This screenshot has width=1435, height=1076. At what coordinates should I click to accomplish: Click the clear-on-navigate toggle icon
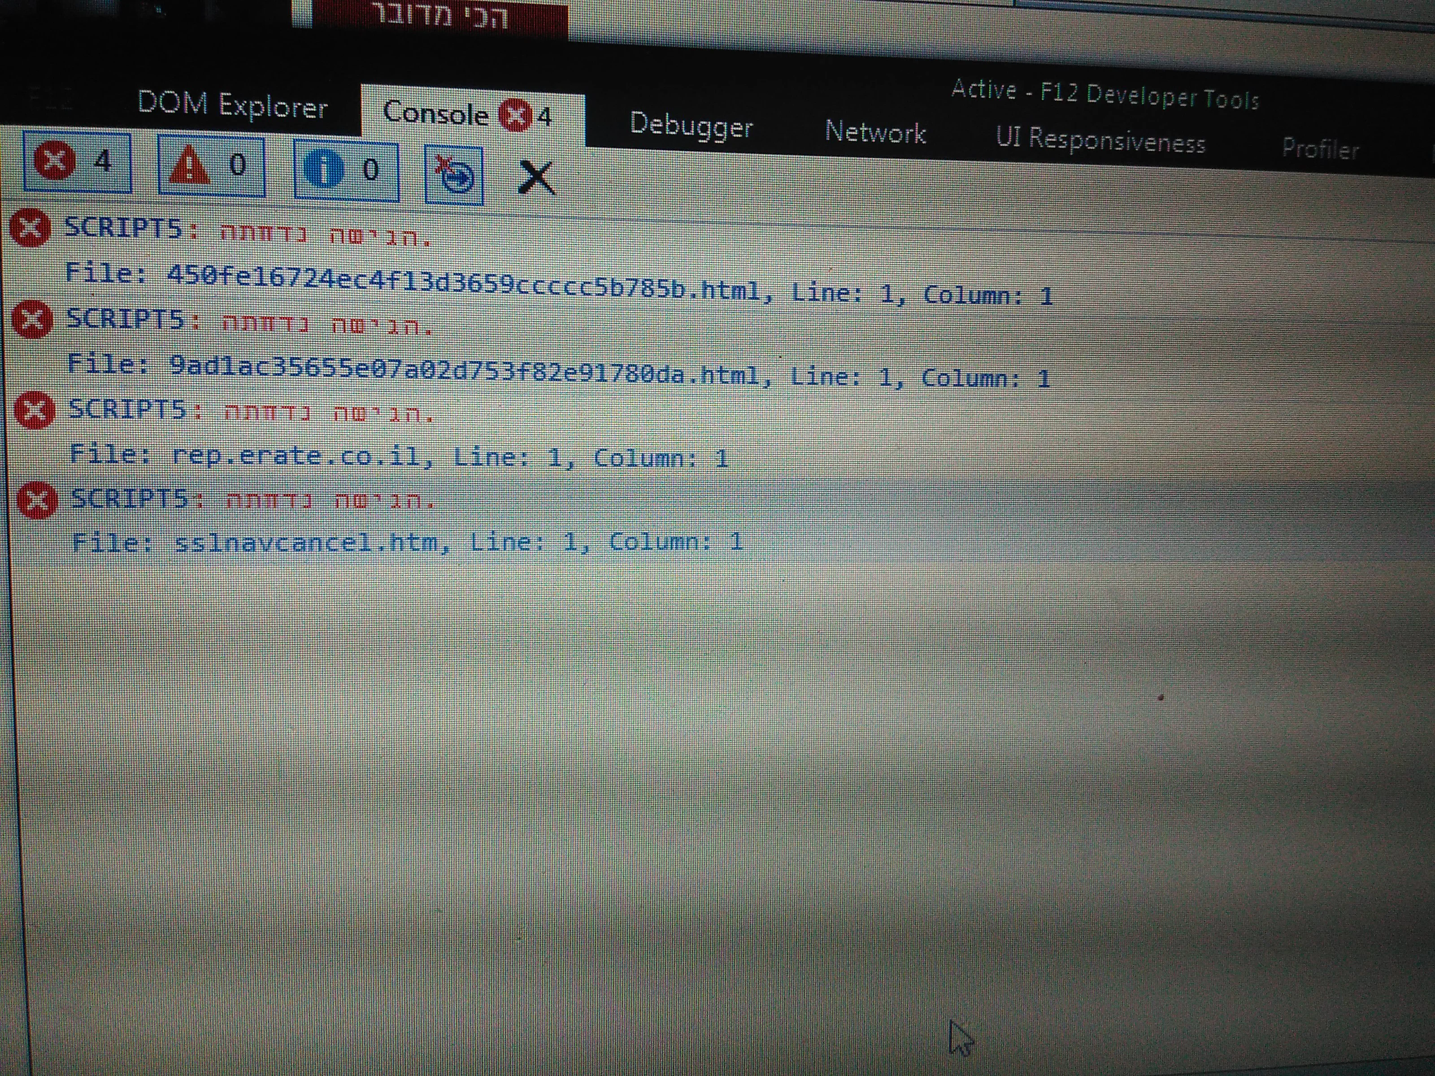tap(454, 176)
